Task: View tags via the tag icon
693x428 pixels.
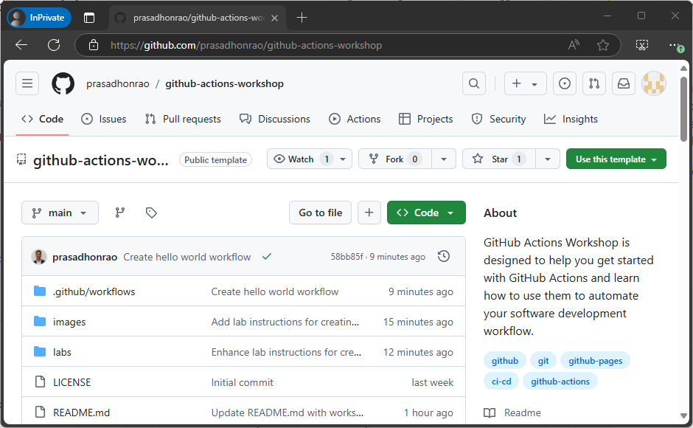Action: pos(151,213)
